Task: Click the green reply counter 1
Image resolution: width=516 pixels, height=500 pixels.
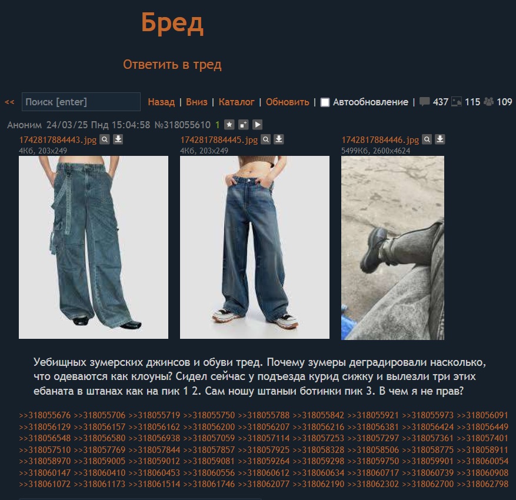Action: (x=217, y=125)
